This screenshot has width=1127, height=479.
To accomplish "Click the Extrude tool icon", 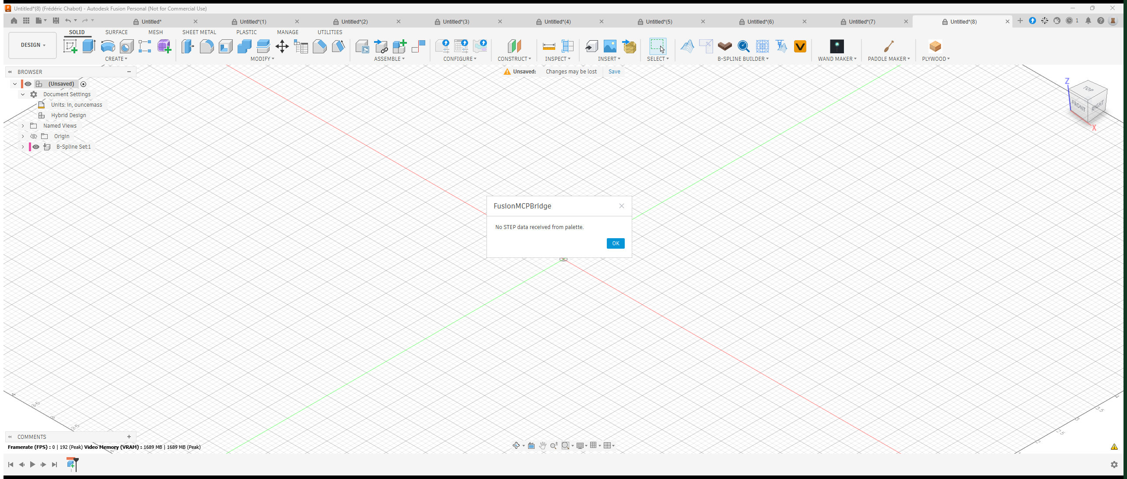I will (x=89, y=46).
